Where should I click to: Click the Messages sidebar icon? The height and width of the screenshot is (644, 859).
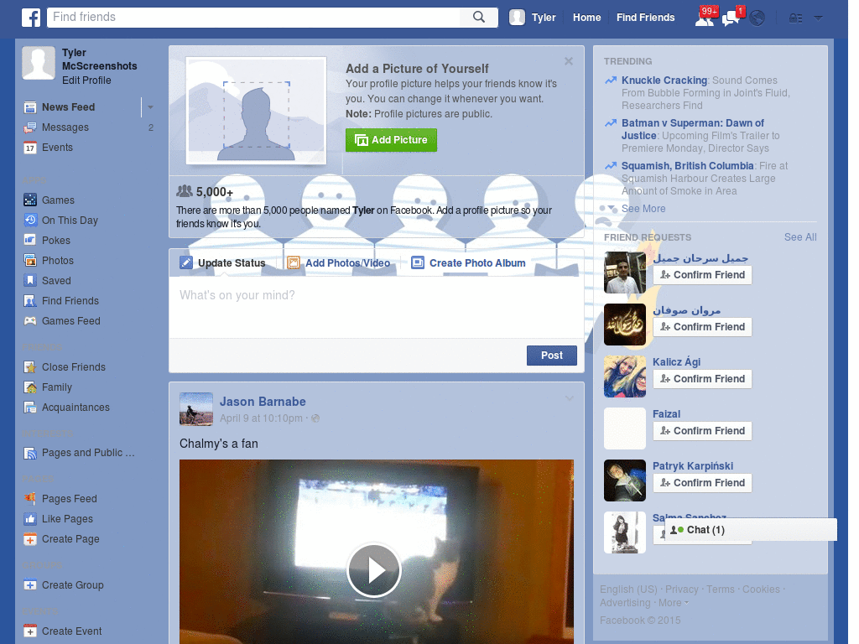point(30,127)
